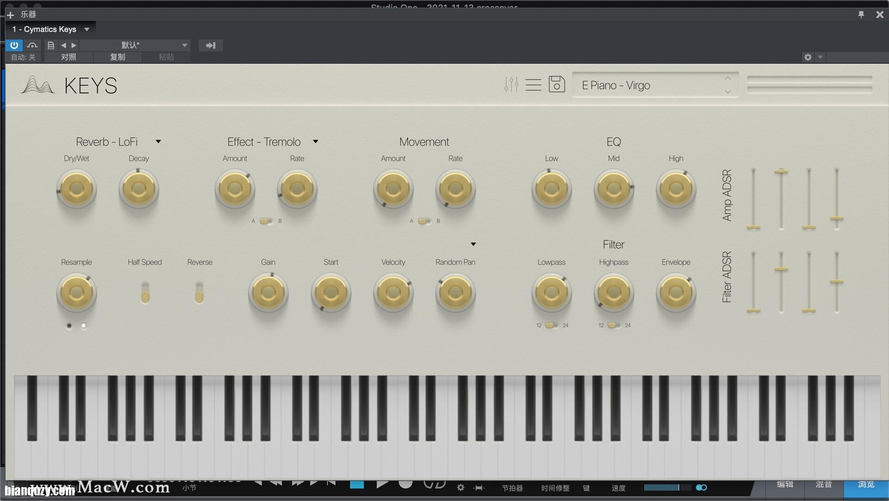This screenshot has width=889, height=501.
Task: Click the plus icon next to 乐器
Action: point(10,15)
